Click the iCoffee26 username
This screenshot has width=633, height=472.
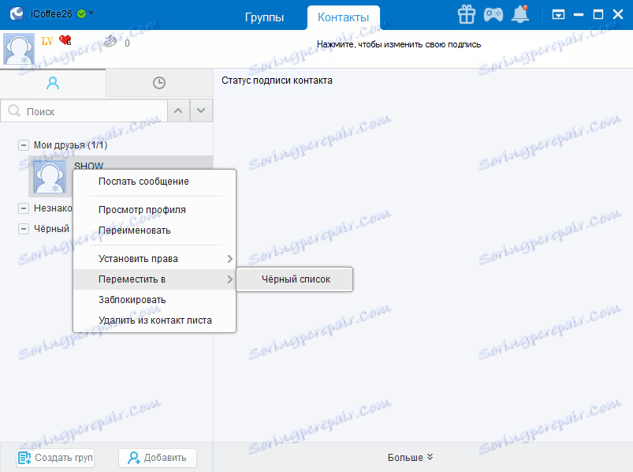tap(51, 14)
